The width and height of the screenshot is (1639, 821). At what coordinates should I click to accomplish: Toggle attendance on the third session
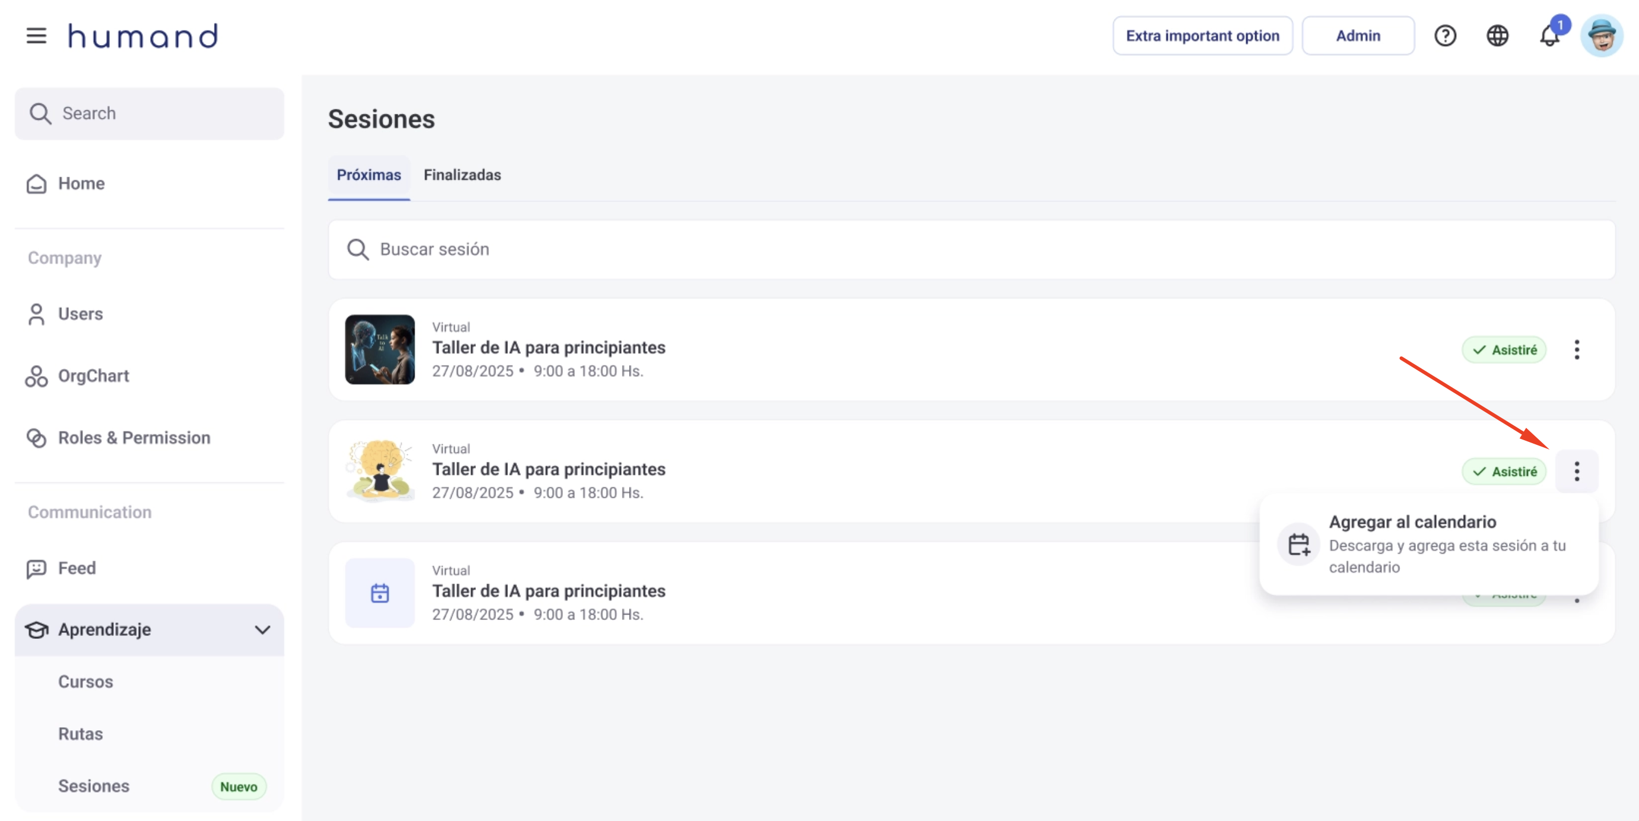click(x=1504, y=594)
